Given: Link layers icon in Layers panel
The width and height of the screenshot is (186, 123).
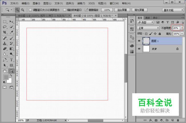Looking at the screenshot, I should tap(145, 120).
